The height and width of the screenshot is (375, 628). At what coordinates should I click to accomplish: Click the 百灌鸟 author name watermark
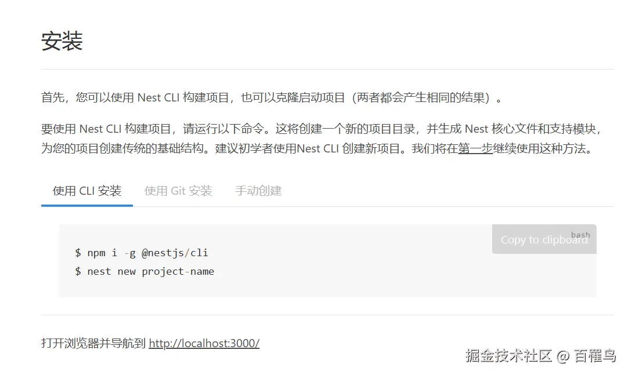[x=595, y=355]
